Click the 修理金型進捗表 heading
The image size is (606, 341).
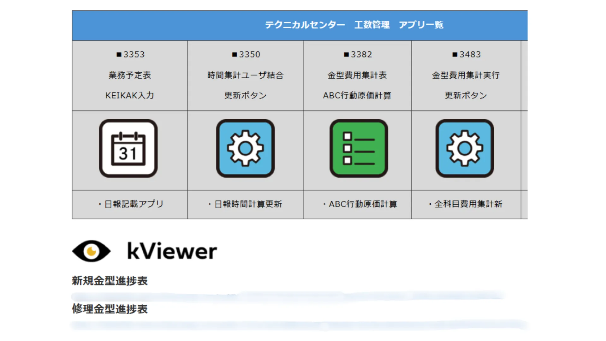tap(110, 309)
